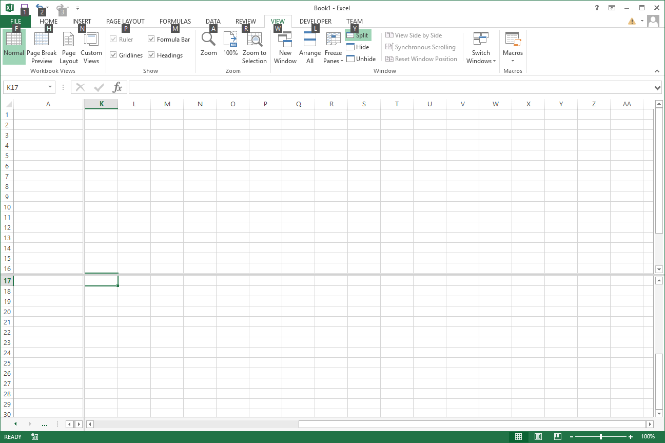The width and height of the screenshot is (665, 443).
Task: Uncheck the Gridlines checkbox
Action: point(114,55)
